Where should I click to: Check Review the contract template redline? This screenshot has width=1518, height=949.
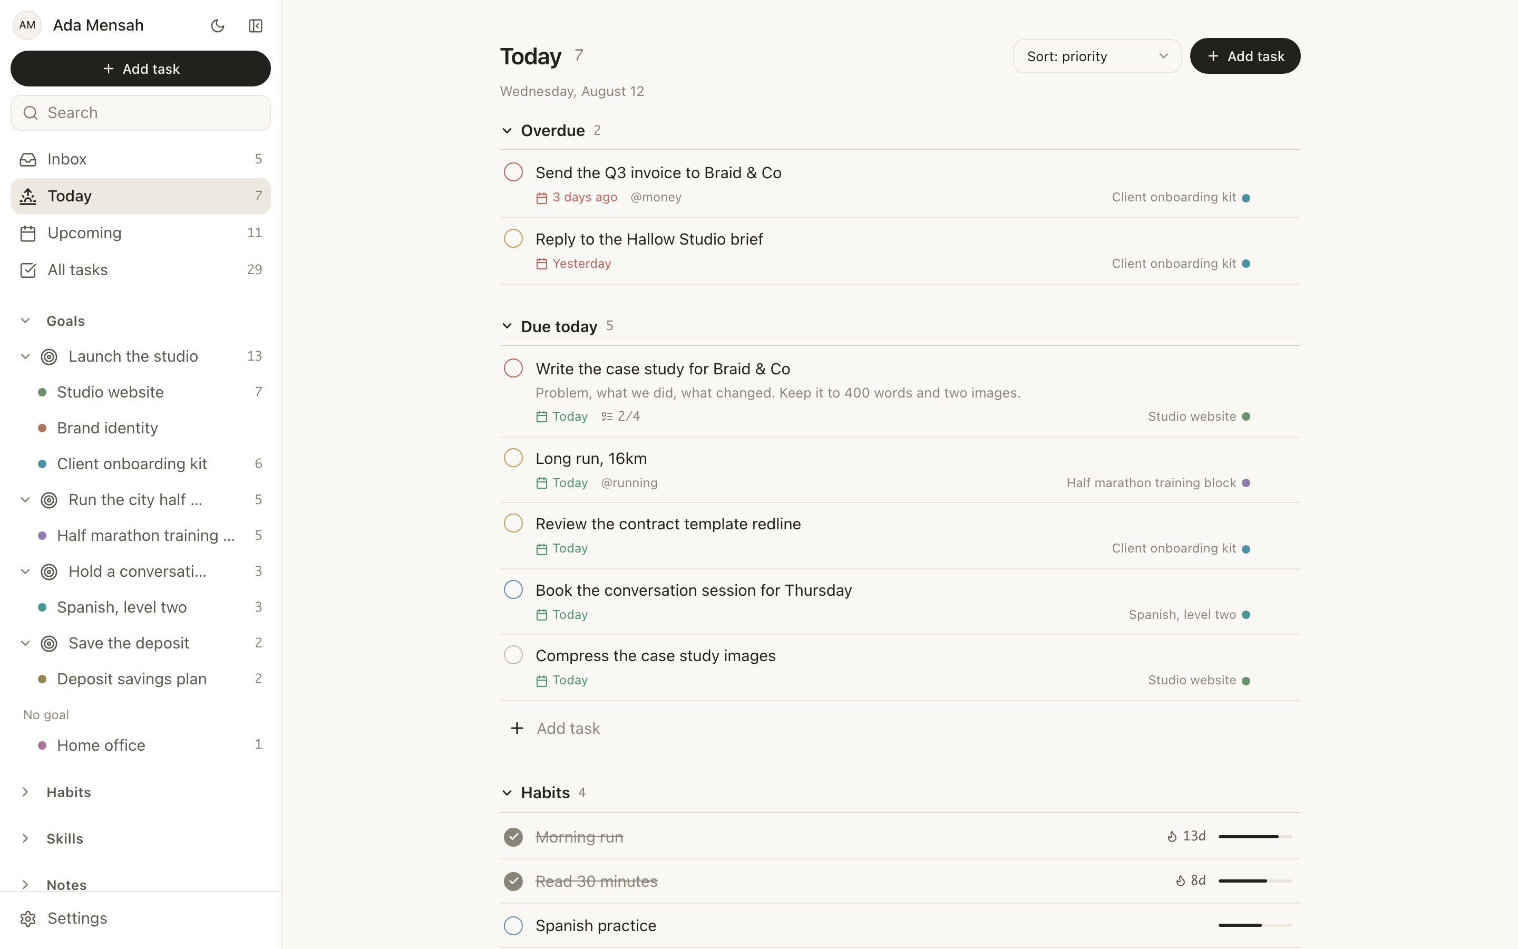pyautogui.click(x=513, y=523)
